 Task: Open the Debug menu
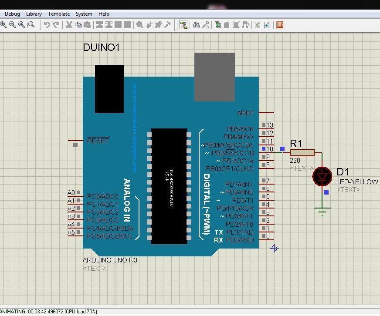point(12,13)
